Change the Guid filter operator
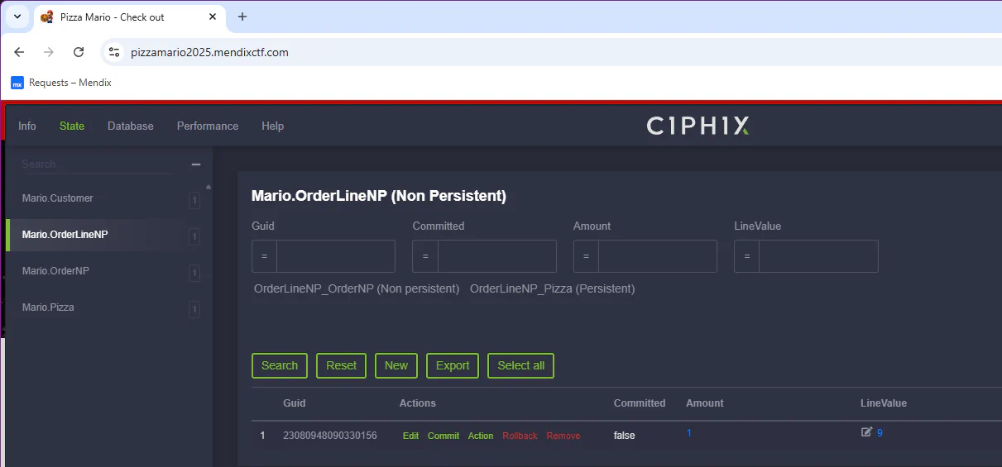The height and width of the screenshot is (467, 1002). (264, 256)
